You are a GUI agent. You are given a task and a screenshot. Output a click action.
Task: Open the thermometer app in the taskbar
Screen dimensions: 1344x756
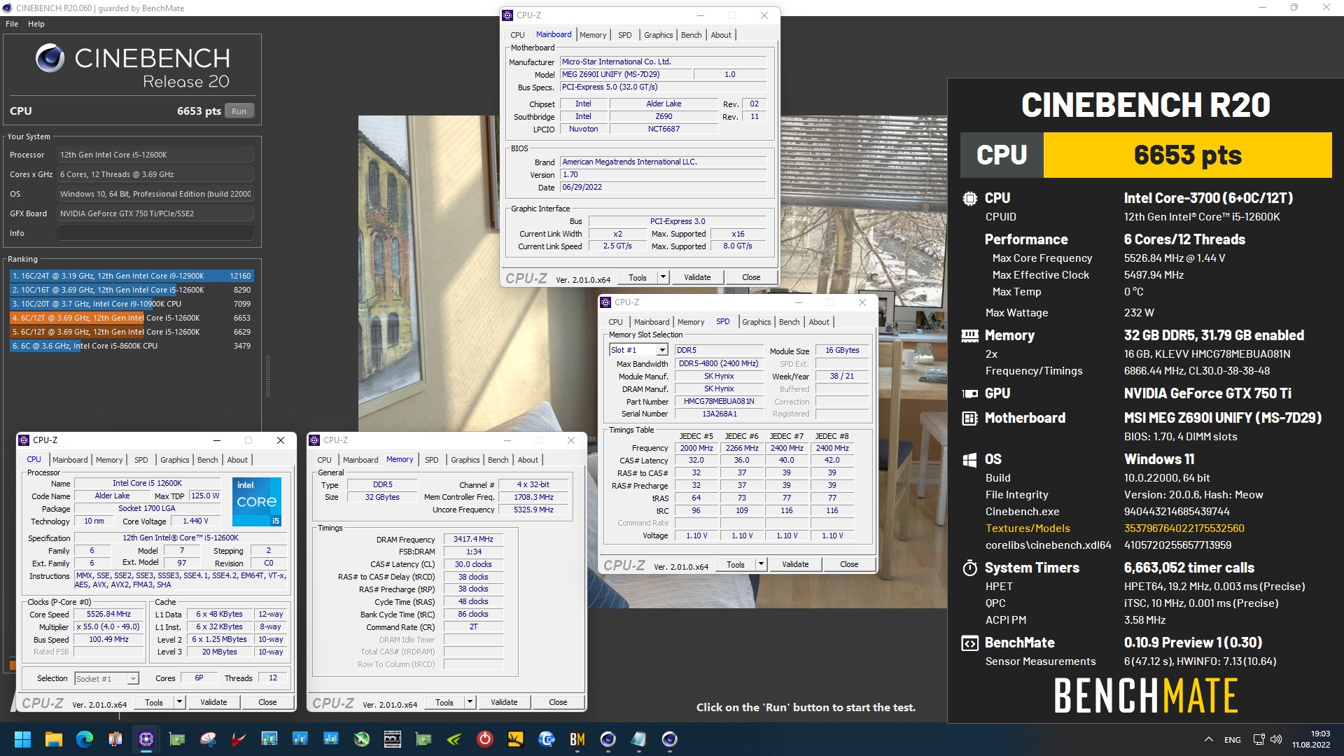(115, 739)
